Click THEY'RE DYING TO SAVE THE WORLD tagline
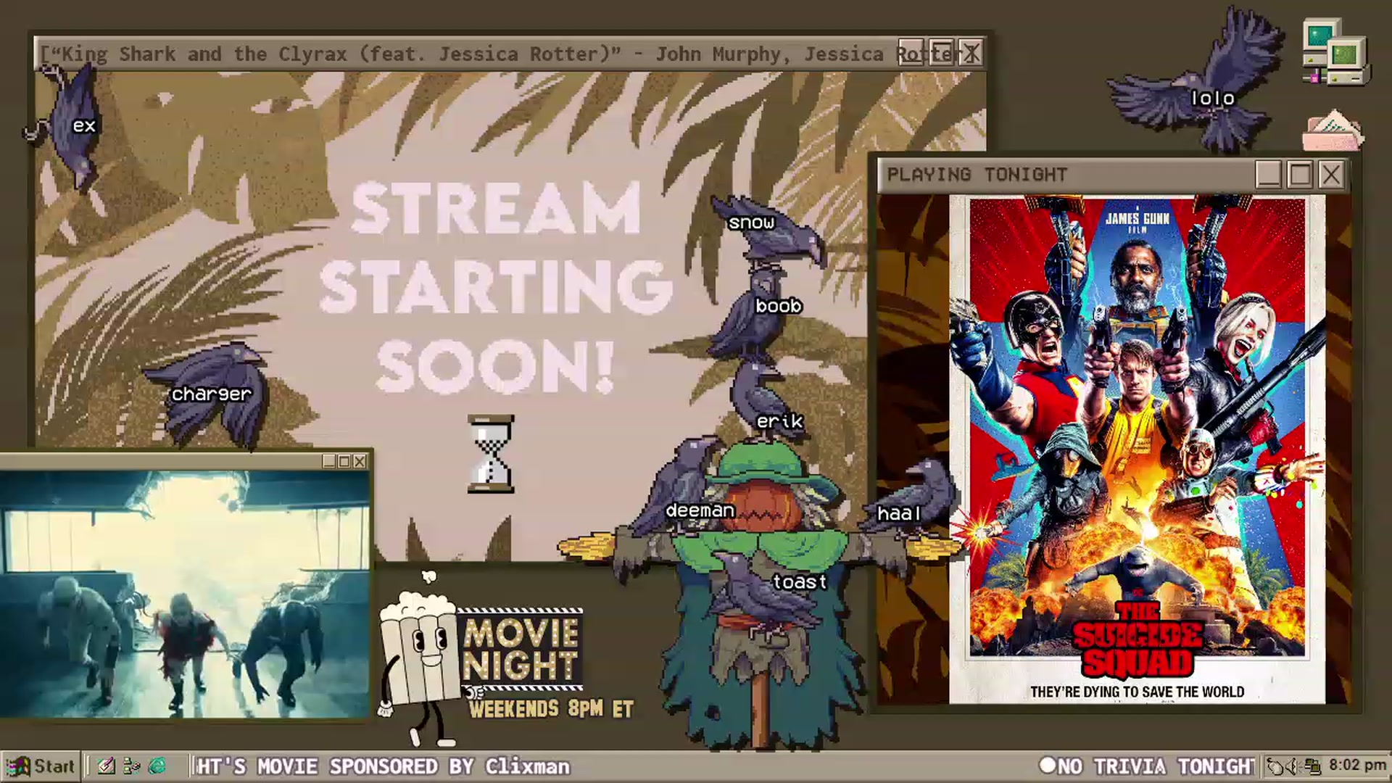Viewport: 1392px width, 783px height. click(1137, 692)
